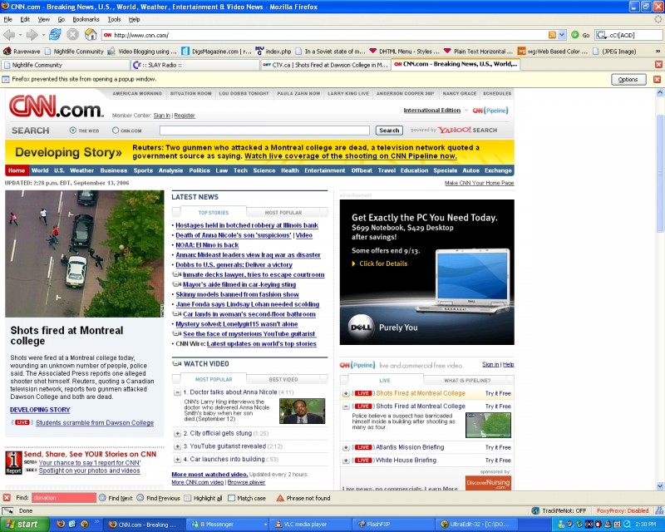Screen dimensions: 665x532
Task: Expand the 'City official gets stung' video
Action: point(178,434)
